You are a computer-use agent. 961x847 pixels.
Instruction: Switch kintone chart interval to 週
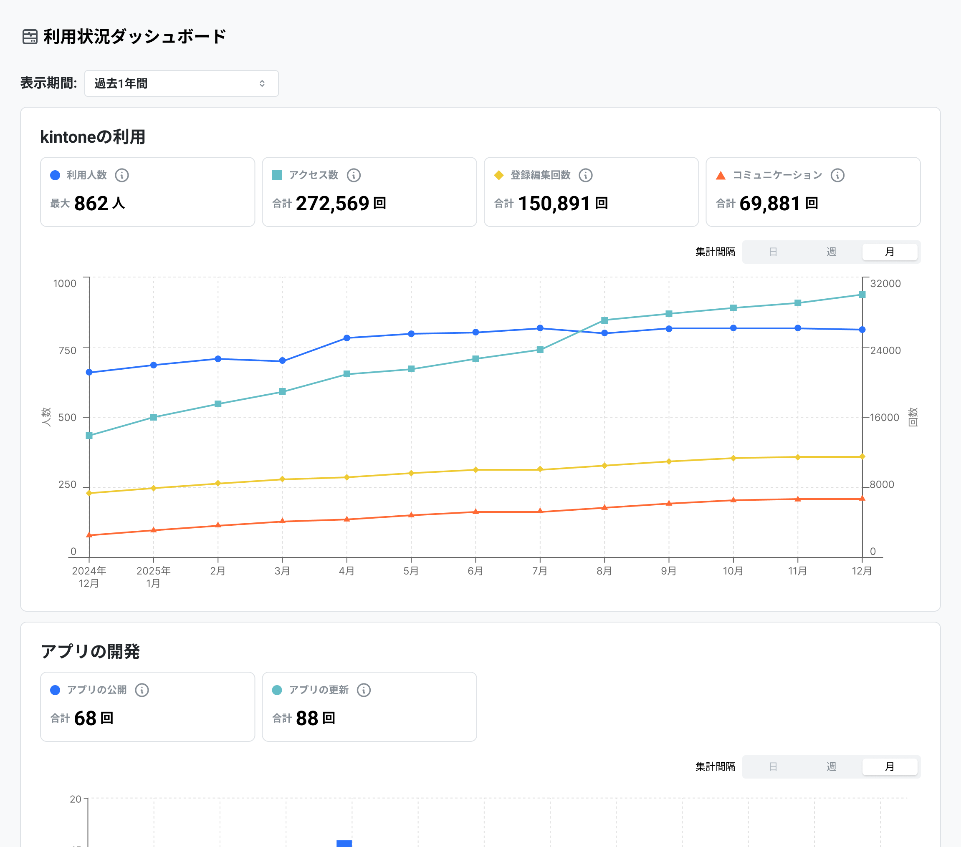[831, 252]
